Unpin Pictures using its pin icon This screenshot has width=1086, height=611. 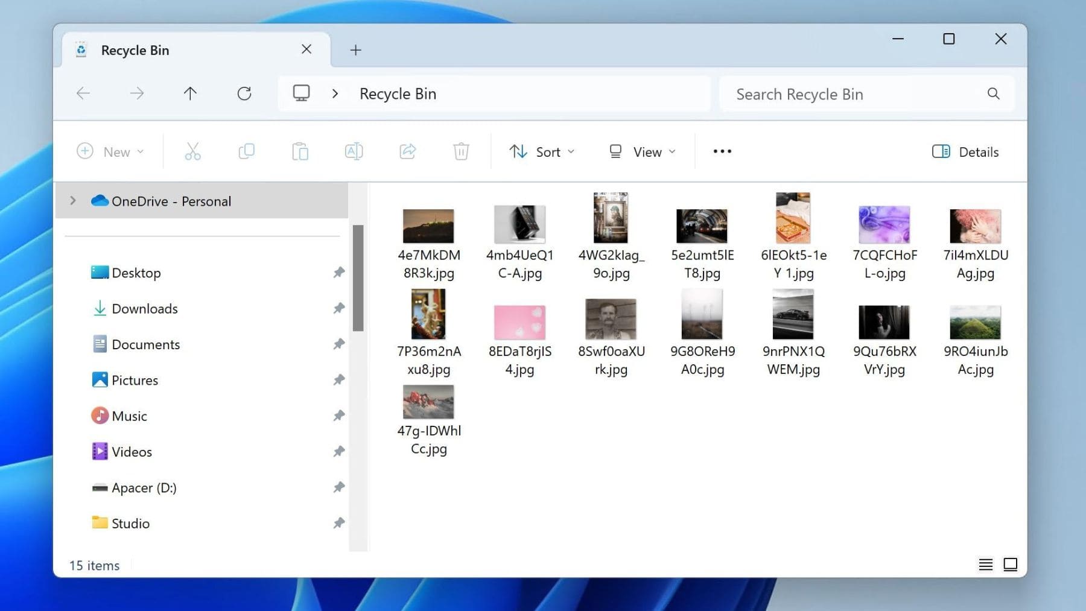pyautogui.click(x=339, y=379)
